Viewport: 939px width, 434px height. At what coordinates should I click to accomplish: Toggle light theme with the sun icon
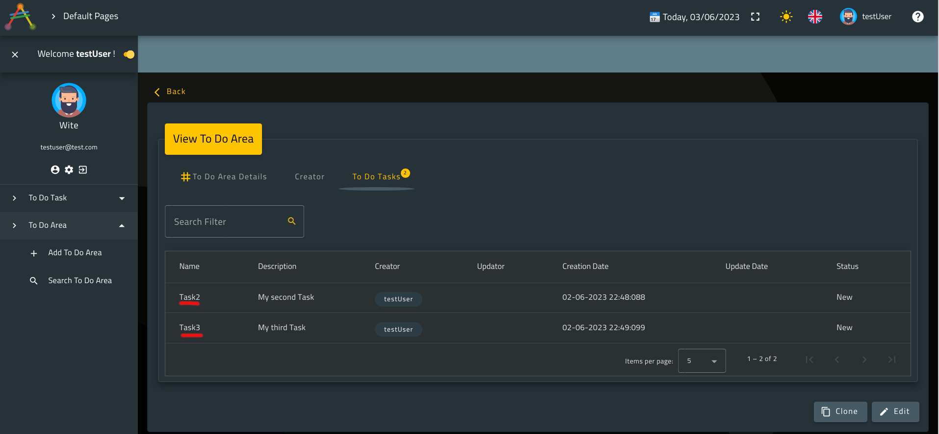(786, 17)
